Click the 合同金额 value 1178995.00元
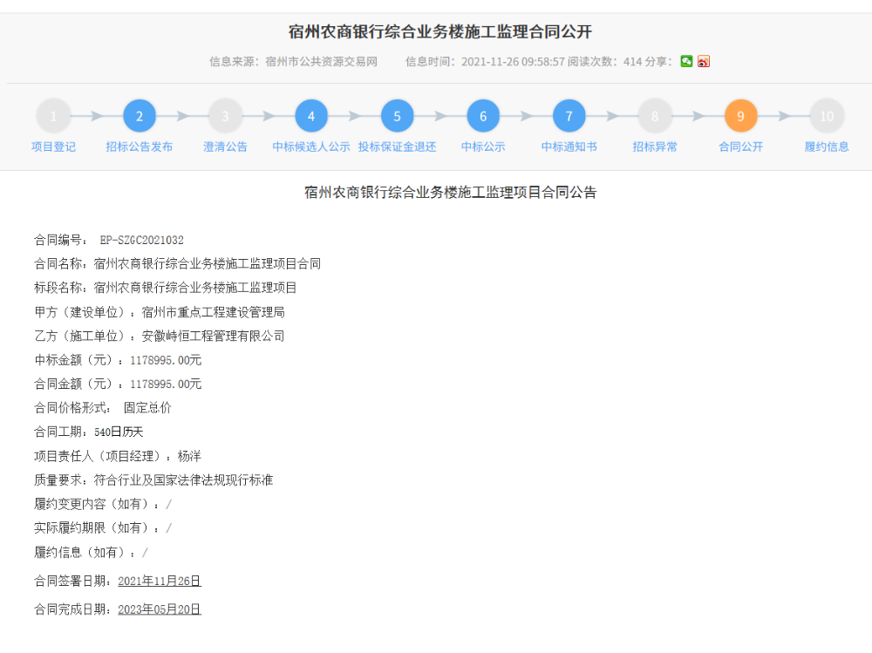 click(166, 384)
